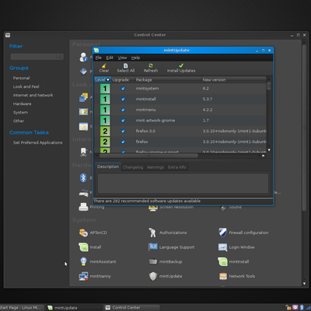
Task: Sort by the Package column header
Action: (168, 80)
